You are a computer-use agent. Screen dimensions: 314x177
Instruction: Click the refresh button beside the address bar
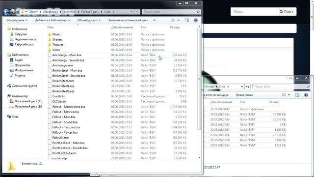137,12
